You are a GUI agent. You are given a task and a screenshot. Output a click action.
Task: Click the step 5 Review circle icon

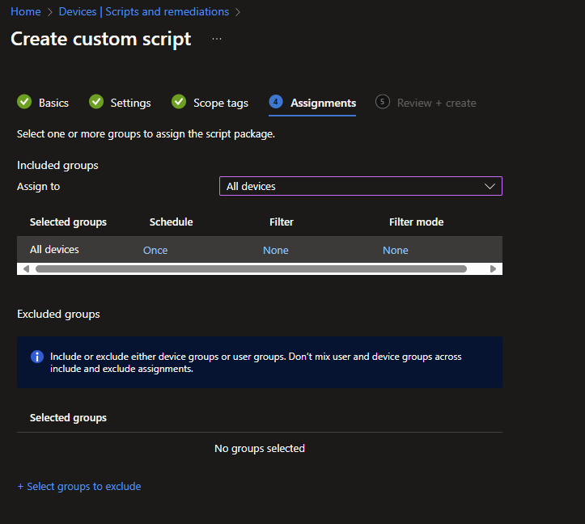pyautogui.click(x=383, y=102)
